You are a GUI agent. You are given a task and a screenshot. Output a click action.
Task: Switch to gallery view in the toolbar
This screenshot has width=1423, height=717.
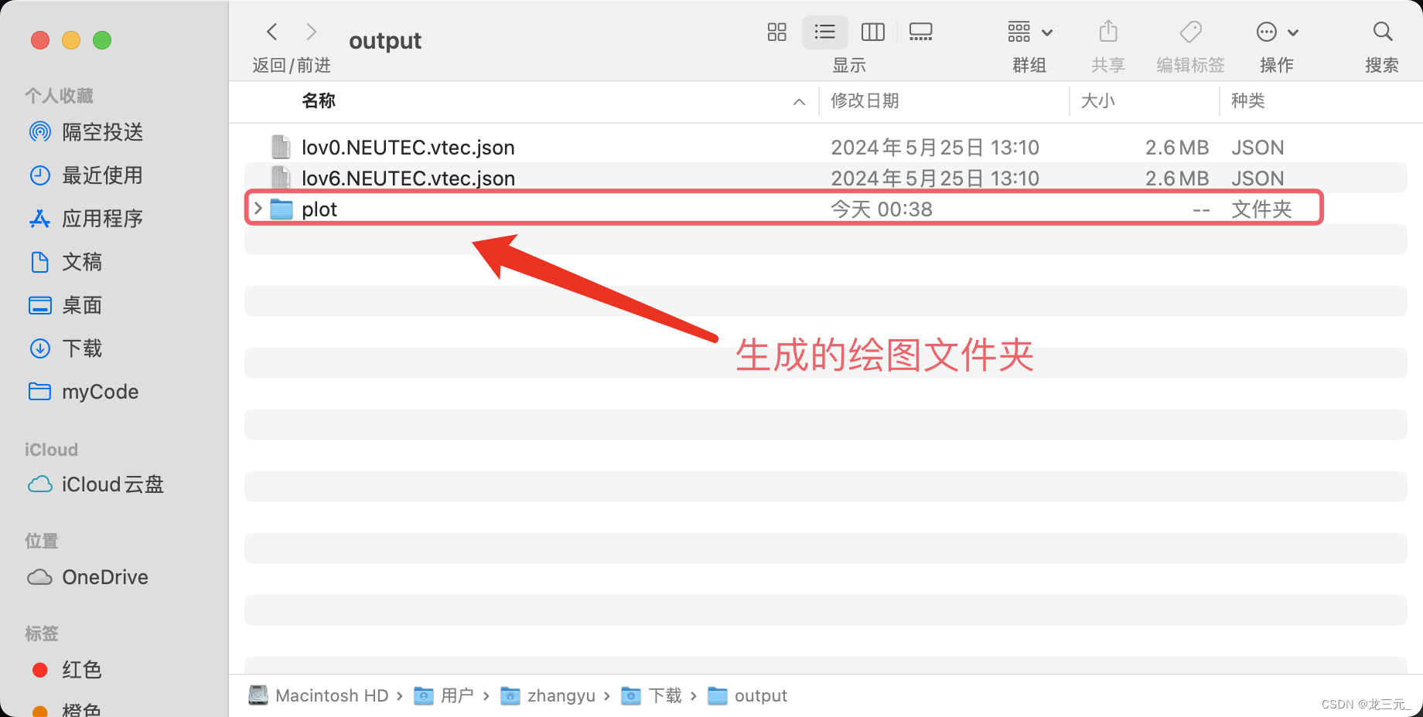coord(920,32)
